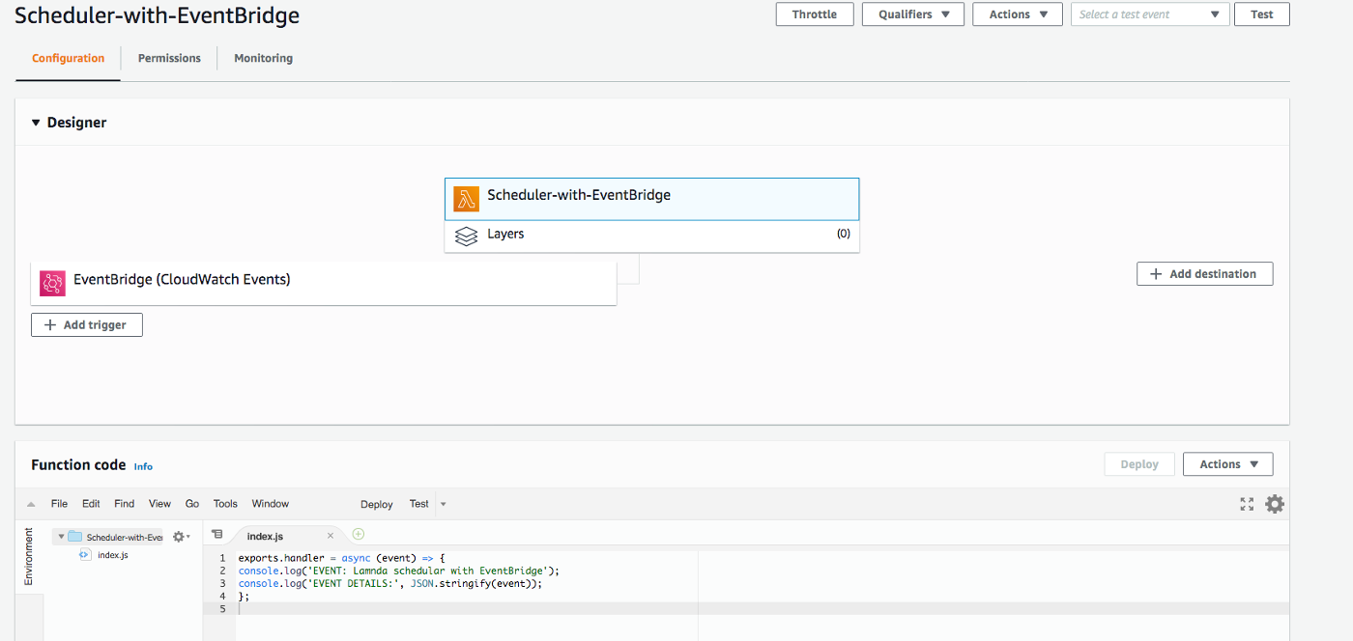Switch to the Permissions tab

click(x=169, y=58)
